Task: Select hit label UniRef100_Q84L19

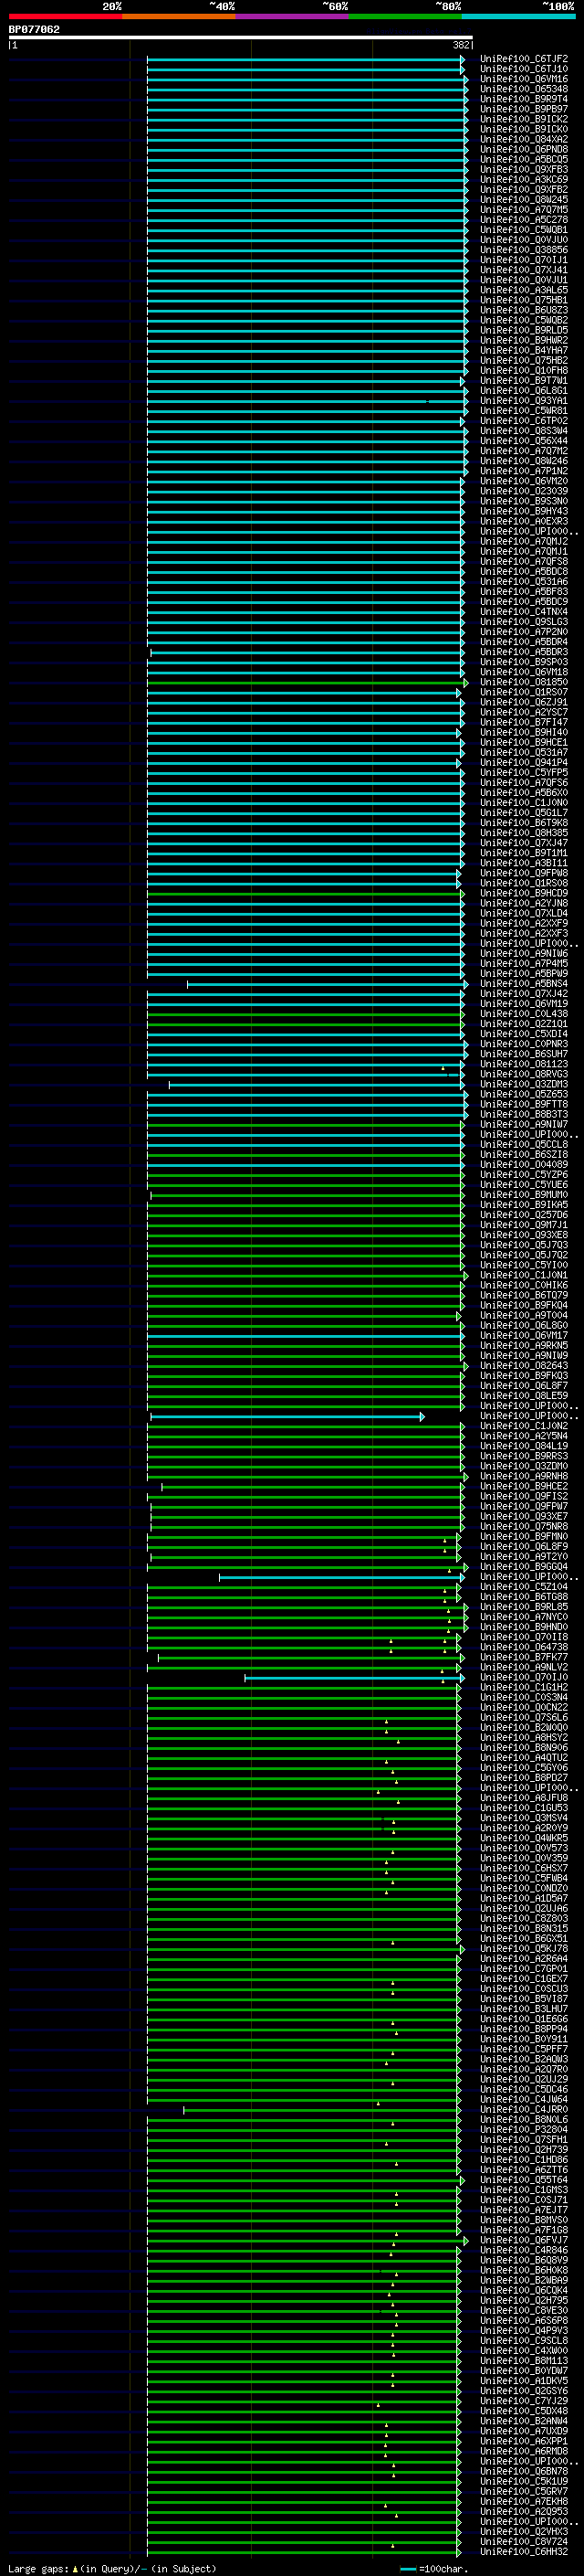Action: pos(524,1446)
